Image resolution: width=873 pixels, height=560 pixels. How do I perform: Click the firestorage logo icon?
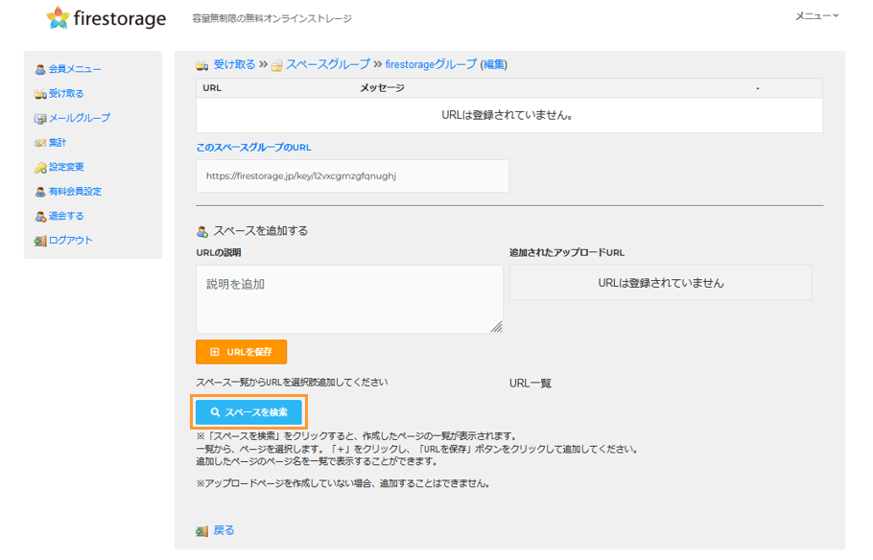point(58,18)
